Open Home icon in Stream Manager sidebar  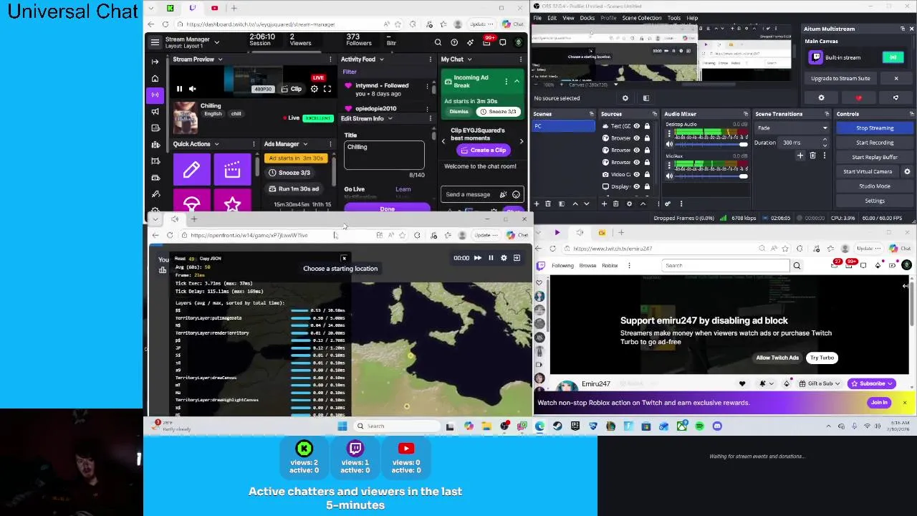155,79
